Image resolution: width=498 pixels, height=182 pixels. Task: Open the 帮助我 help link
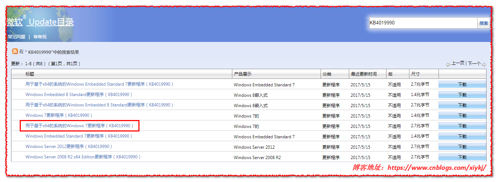(x=40, y=37)
